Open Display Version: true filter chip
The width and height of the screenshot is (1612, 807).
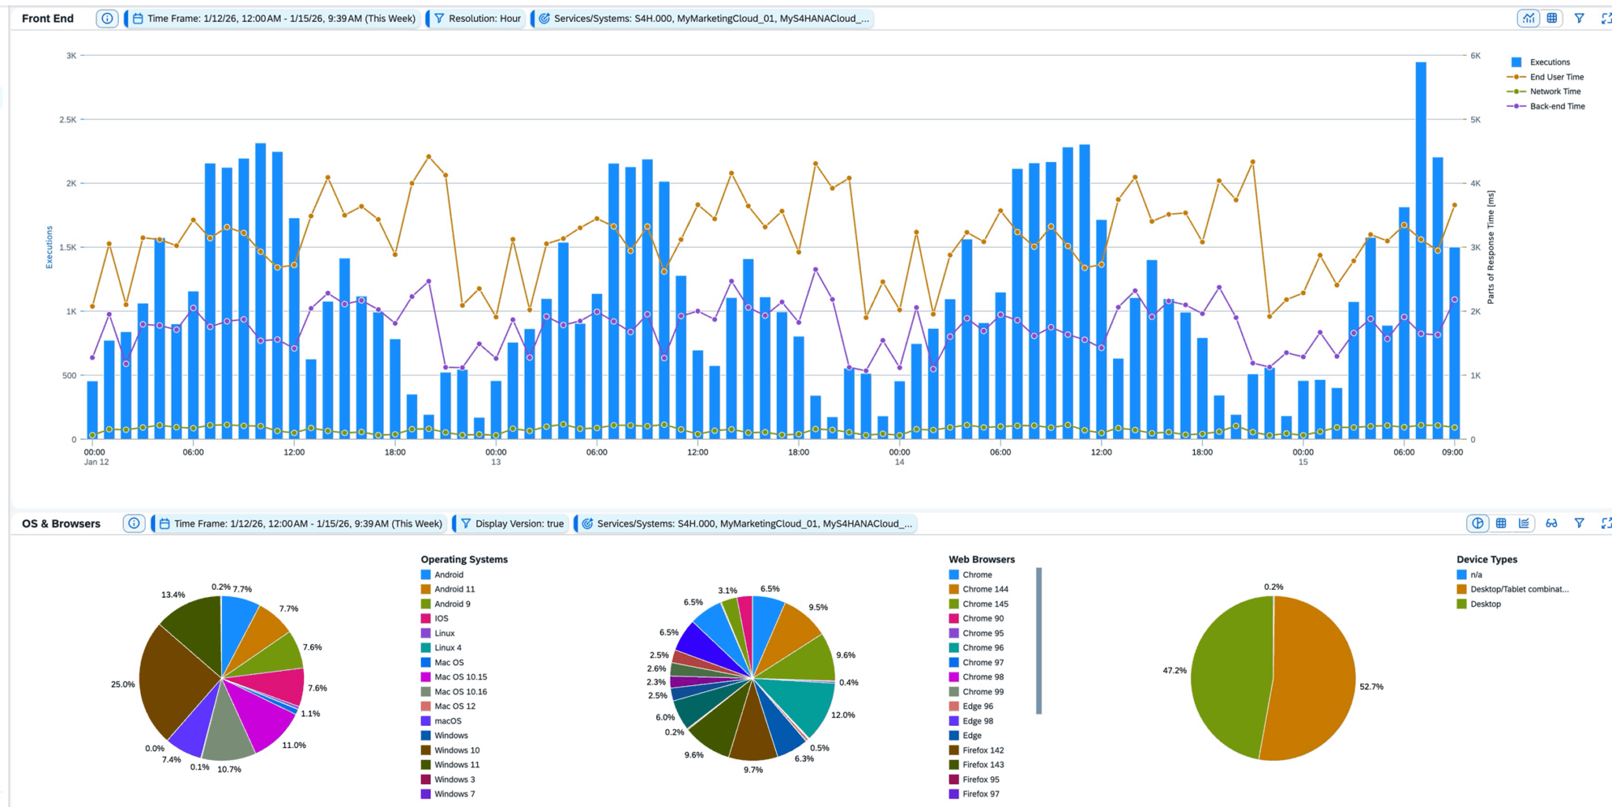pyautogui.click(x=512, y=523)
